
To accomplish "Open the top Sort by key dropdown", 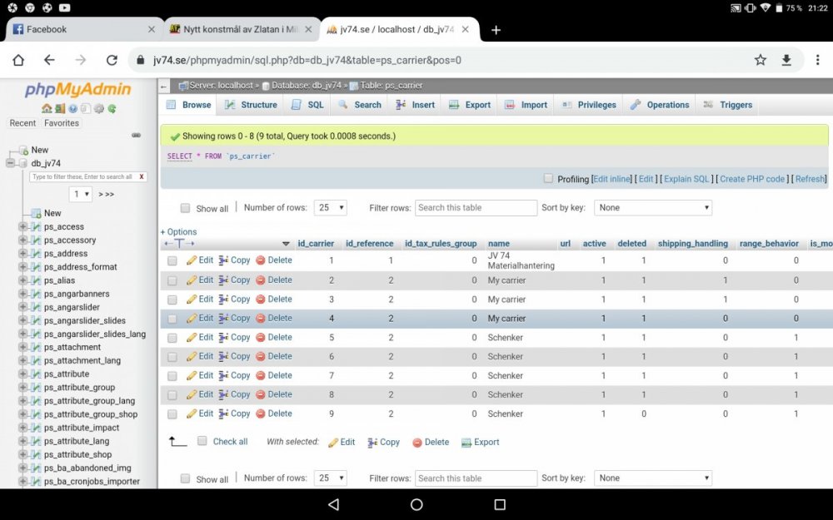I will tap(653, 208).
